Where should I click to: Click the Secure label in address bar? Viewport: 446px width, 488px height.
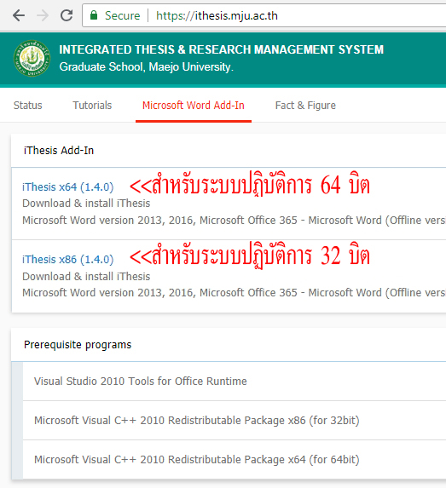pos(122,15)
